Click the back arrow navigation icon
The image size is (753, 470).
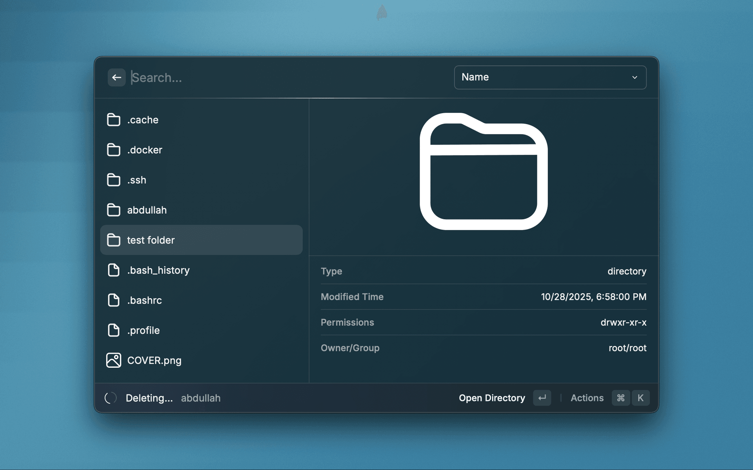[x=116, y=77]
